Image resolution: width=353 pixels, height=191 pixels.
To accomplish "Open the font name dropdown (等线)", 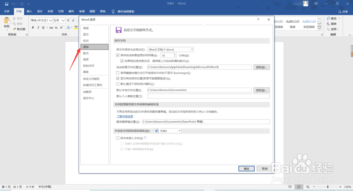I will click(50, 20).
